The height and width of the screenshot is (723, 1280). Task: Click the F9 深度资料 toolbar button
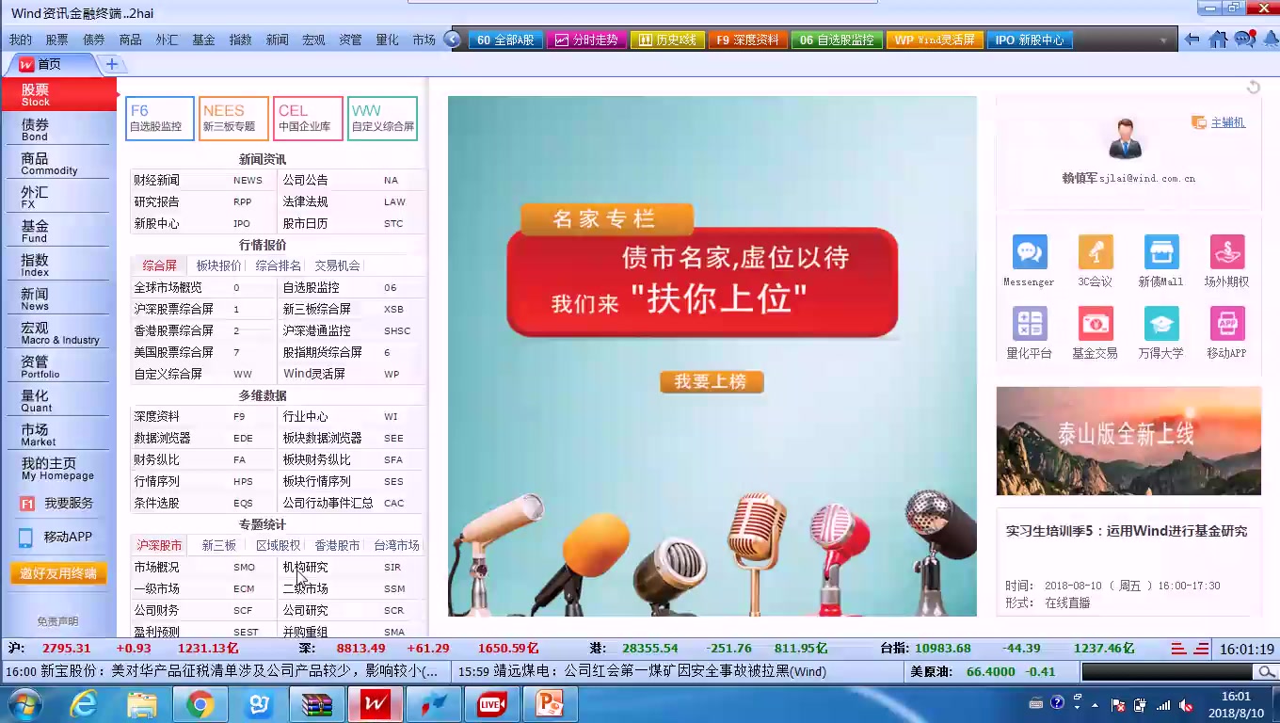coord(748,40)
